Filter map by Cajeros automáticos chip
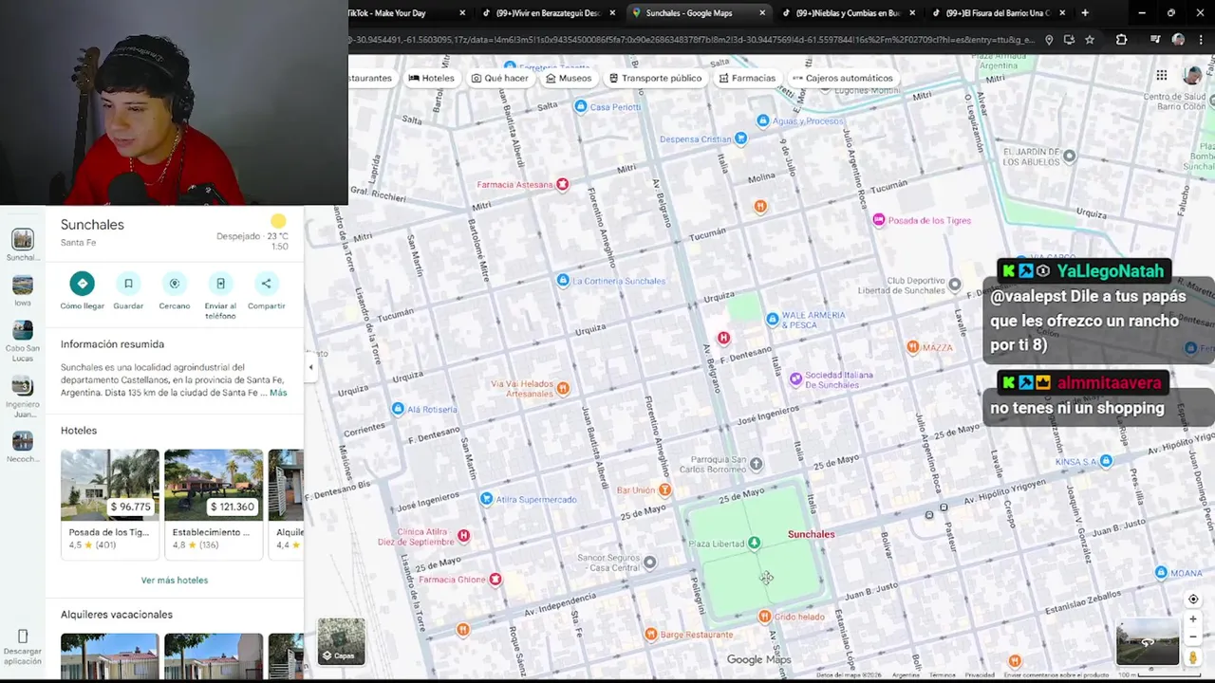The height and width of the screenshot is (683, 1215). [843, 78]
